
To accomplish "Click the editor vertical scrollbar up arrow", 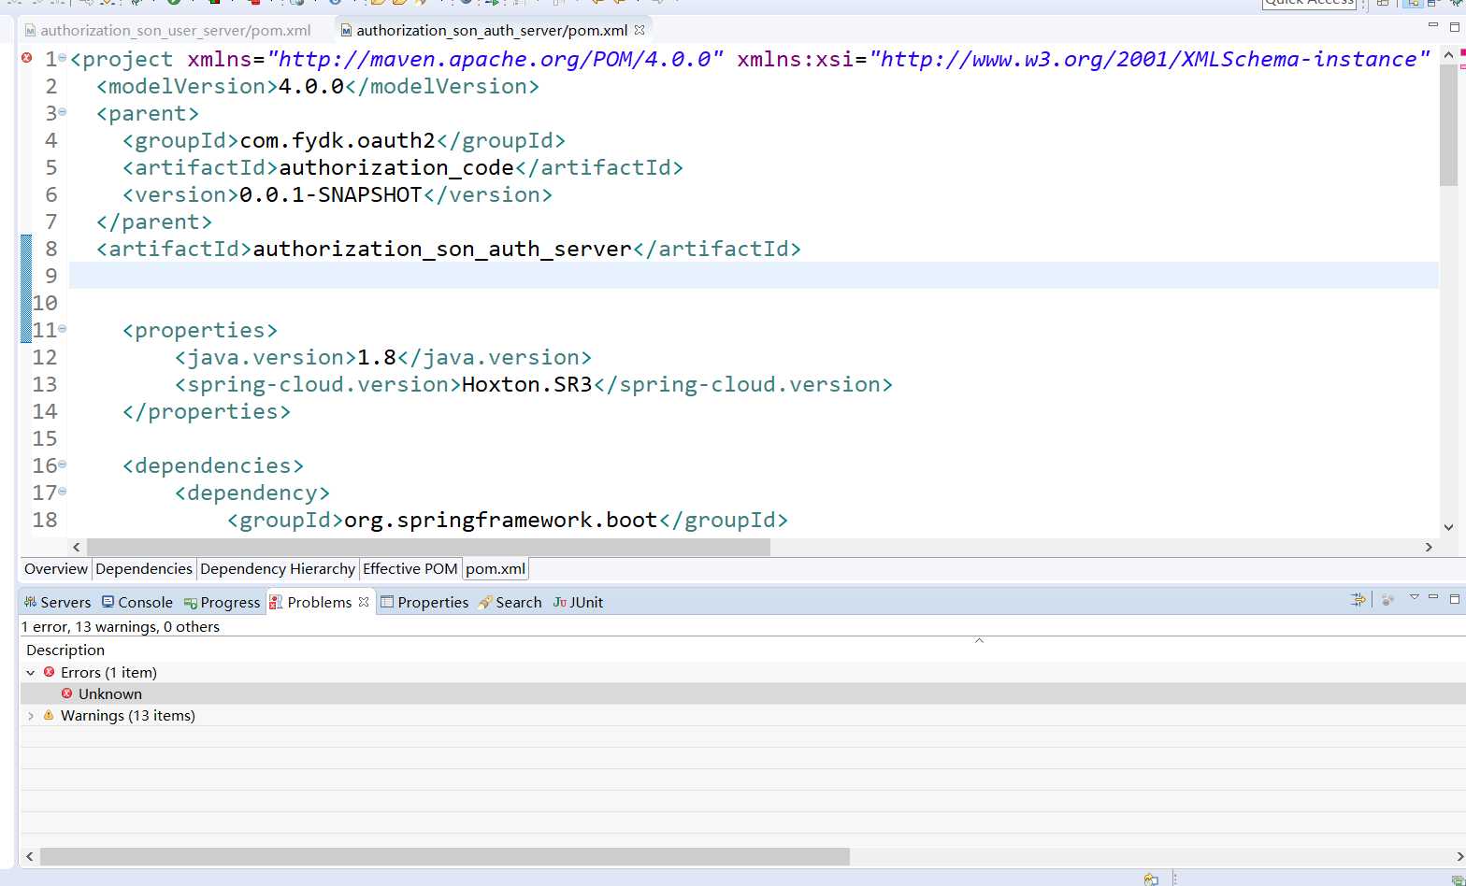I will tap(1448, 54).
